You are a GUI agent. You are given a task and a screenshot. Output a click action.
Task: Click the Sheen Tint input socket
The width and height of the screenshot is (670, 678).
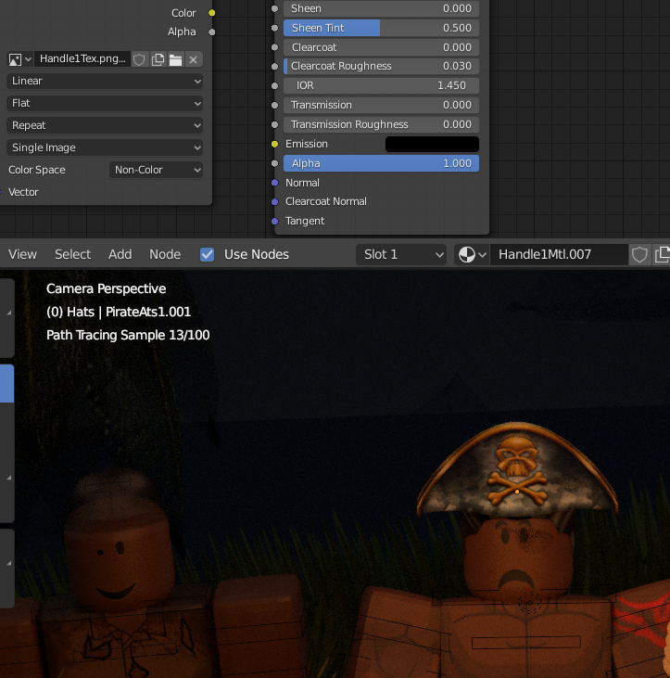(x=274, y=28)
